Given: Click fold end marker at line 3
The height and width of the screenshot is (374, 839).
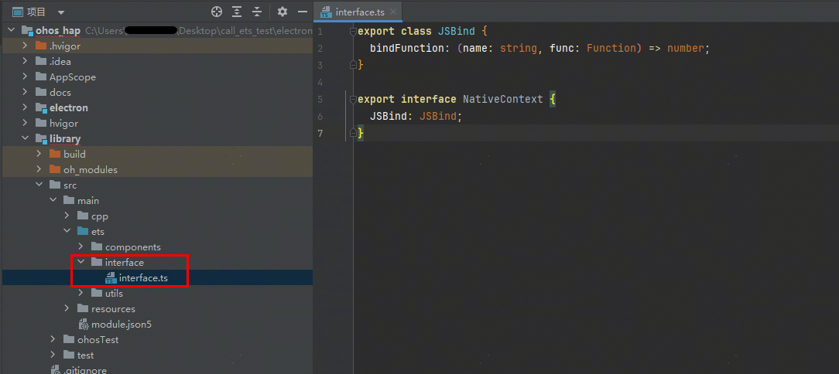Looking at the screenshot, I should pyautogui.click(x=353, y=65).
